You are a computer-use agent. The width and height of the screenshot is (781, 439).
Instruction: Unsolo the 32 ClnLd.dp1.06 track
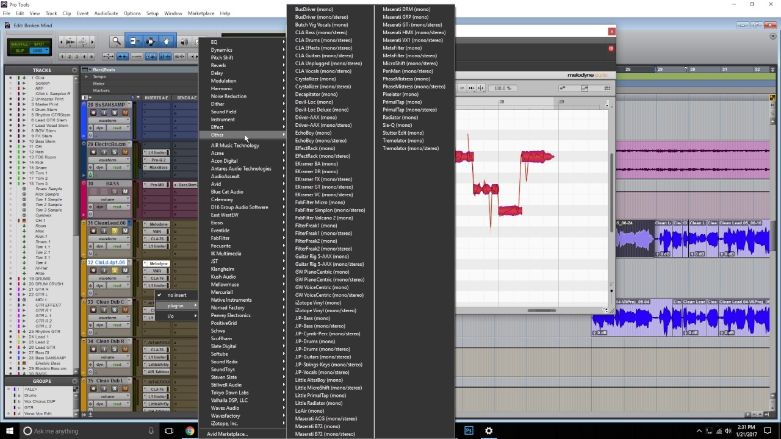(115, 270)
